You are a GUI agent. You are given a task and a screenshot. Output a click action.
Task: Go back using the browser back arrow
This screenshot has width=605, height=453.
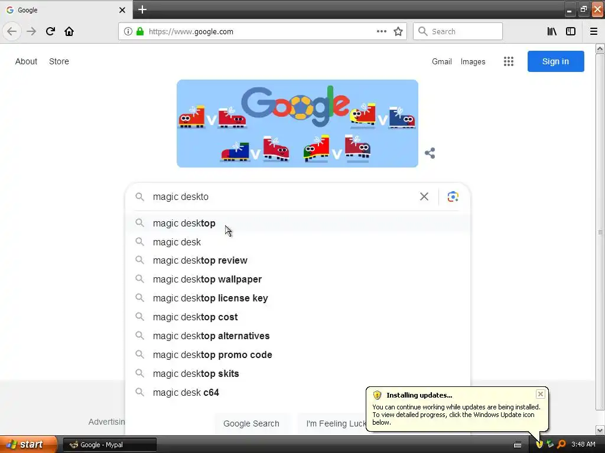[12, 31]
